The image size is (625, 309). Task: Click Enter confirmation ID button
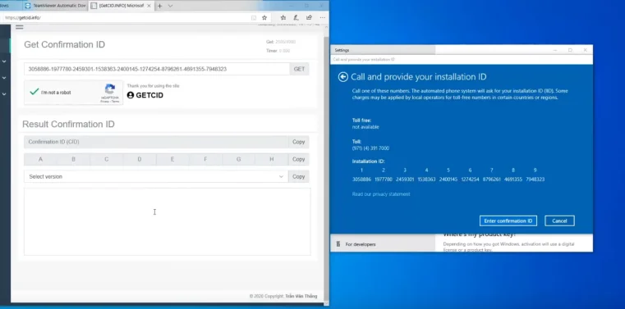click(x=508, y=220)
